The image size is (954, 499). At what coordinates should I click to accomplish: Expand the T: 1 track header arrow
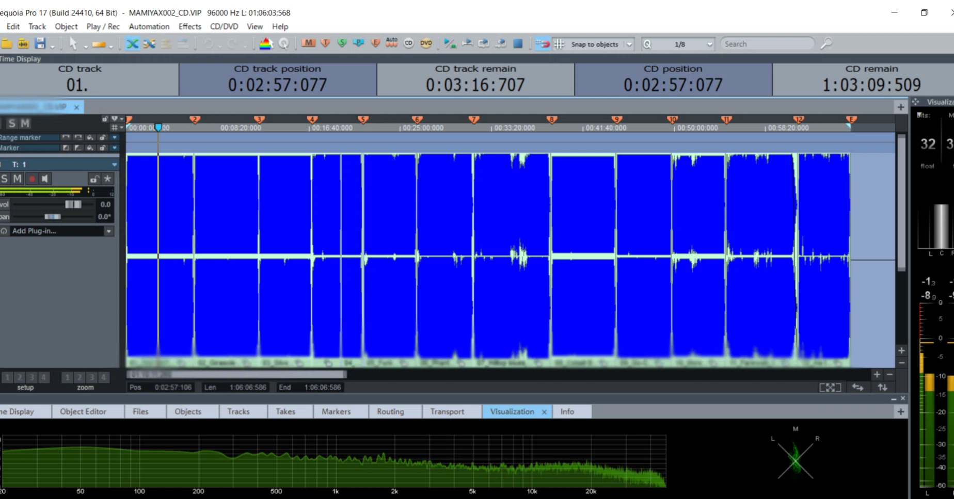pos(115,165)
